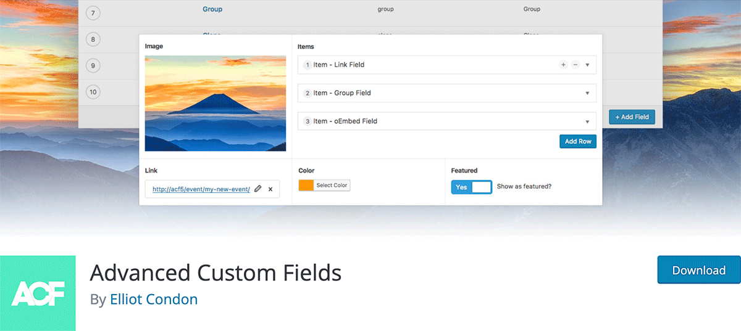Open author Elliot Condon's profile link
Screen dimensions: 741x331
tap(154, 300)
